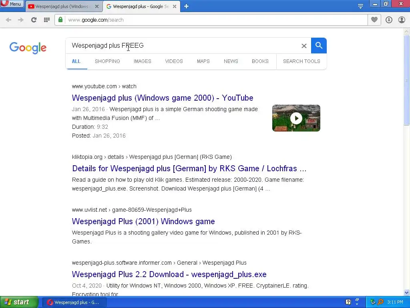
Task: Open a new tab with plus button
Action: pyautogui.click(x=186, y=6)
